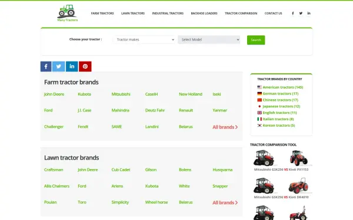This screenshot has width=353, height=220.
Task: Open the Deutz Fahr brand link
Action: coord(155,110)
